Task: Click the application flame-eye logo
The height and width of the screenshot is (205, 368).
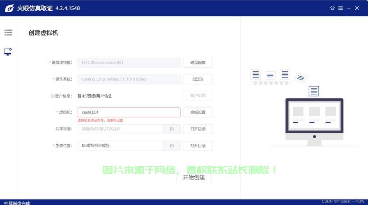Action: (x=9, y=8)
